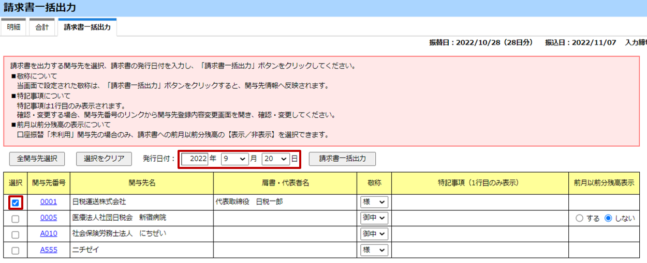Open the A555 client number link
The height and width of the screenshot is (263, 647).
(x=49, y=250)
